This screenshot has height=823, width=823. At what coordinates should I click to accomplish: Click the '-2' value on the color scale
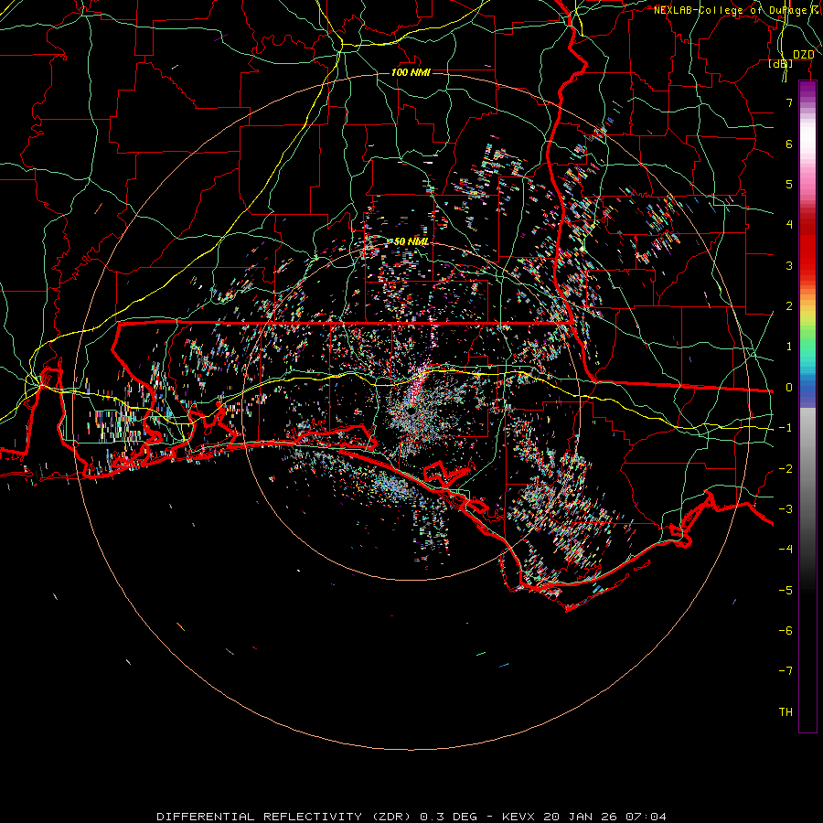click(x=786, y=469)
